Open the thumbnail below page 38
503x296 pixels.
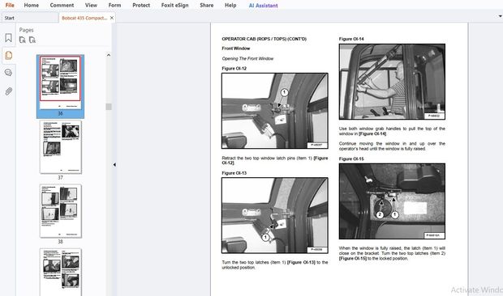coord(61,272)
